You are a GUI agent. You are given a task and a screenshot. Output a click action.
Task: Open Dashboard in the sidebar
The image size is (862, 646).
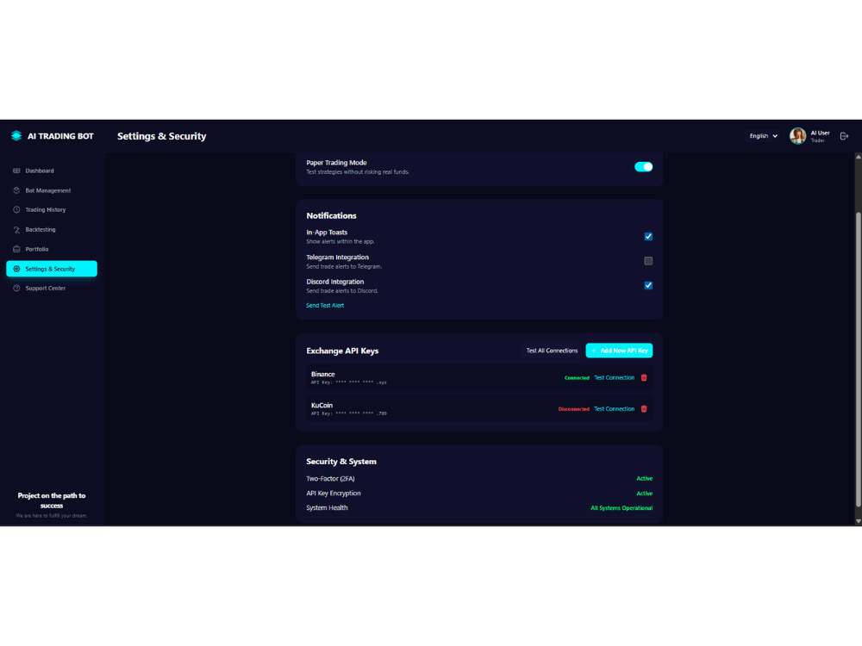(x=52, y=171)
